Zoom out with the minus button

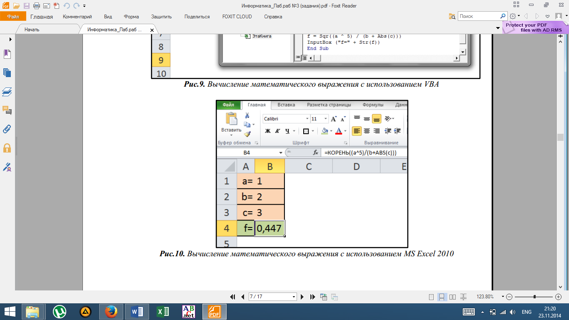(x=509, y=297)
